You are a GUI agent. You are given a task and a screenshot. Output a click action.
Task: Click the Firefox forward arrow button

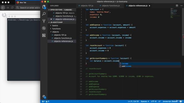(8, 8)
